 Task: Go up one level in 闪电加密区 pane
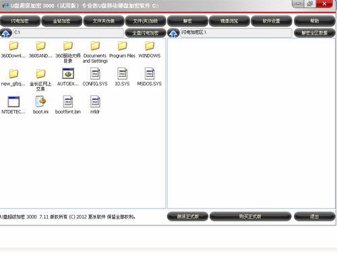[x=173, y=33]
